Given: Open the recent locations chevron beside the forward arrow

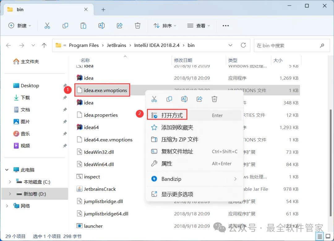Looking at the screenshot, I should coord(33,45).
